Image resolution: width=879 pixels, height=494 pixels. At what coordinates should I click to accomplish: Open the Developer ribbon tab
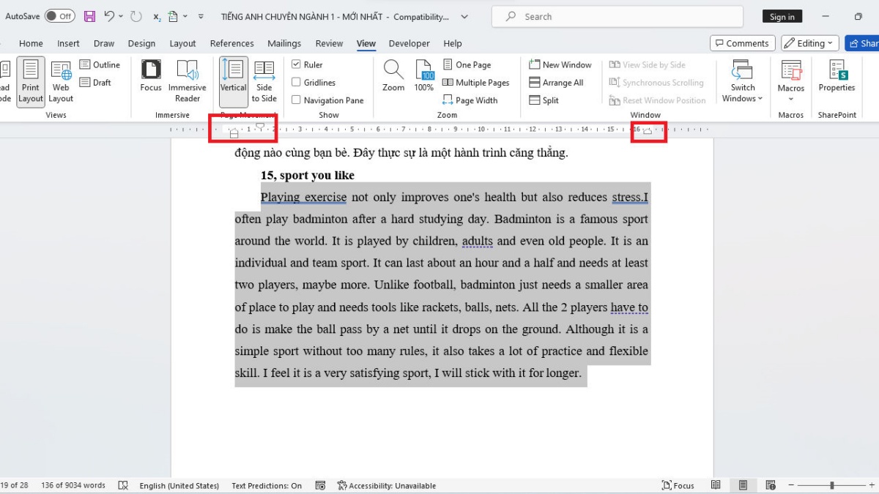point(409,43)
